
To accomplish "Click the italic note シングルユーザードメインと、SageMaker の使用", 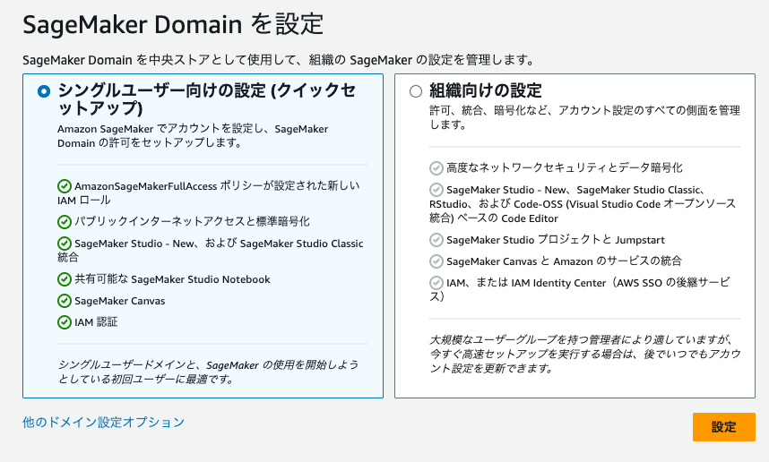I will click(x=209, y=372).
